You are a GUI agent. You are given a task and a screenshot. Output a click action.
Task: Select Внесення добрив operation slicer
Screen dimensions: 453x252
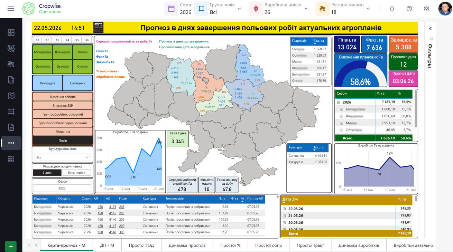tap(63, 97)
